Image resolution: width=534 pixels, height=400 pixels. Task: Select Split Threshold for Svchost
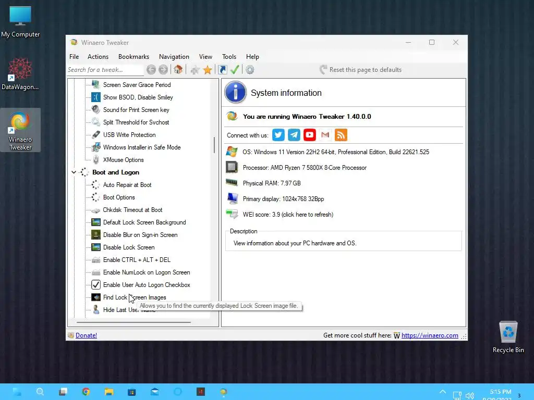pyautogui.click(x=136, y=122)
